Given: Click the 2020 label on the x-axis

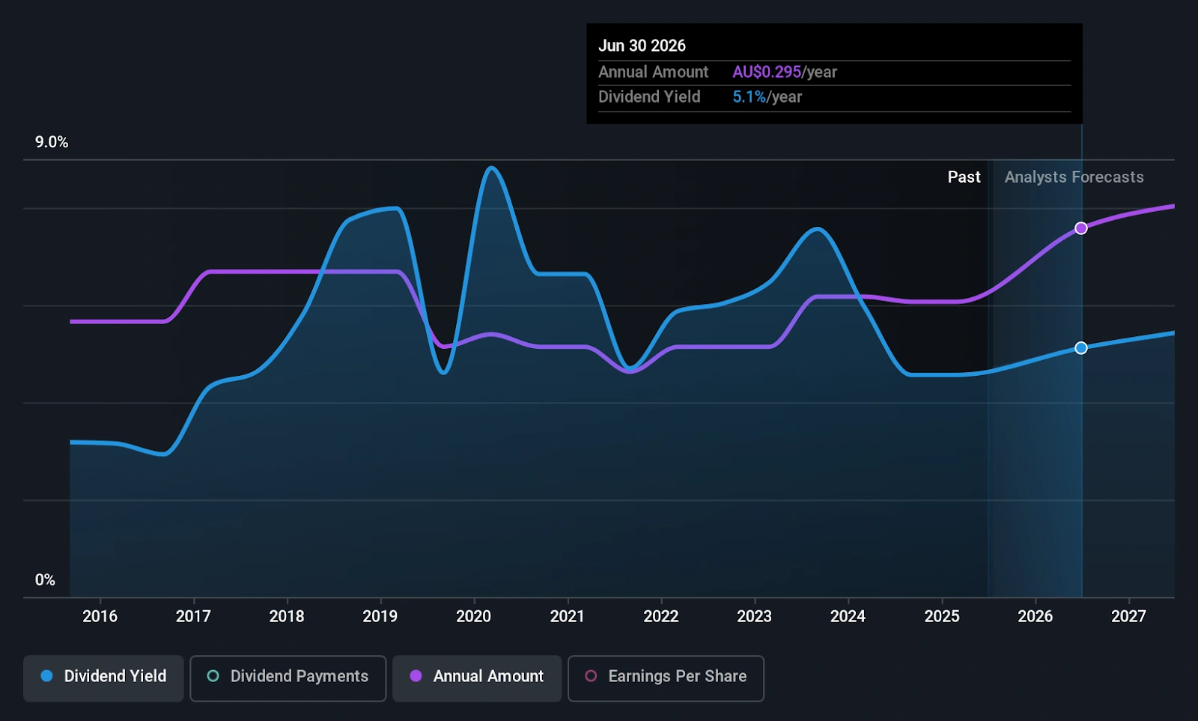Looking at the screenshot, I should coord(473,616).
